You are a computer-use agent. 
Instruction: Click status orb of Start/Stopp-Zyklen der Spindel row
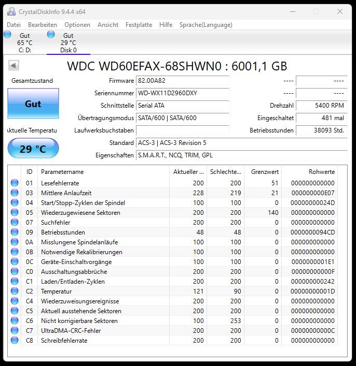tap(15, 202)
